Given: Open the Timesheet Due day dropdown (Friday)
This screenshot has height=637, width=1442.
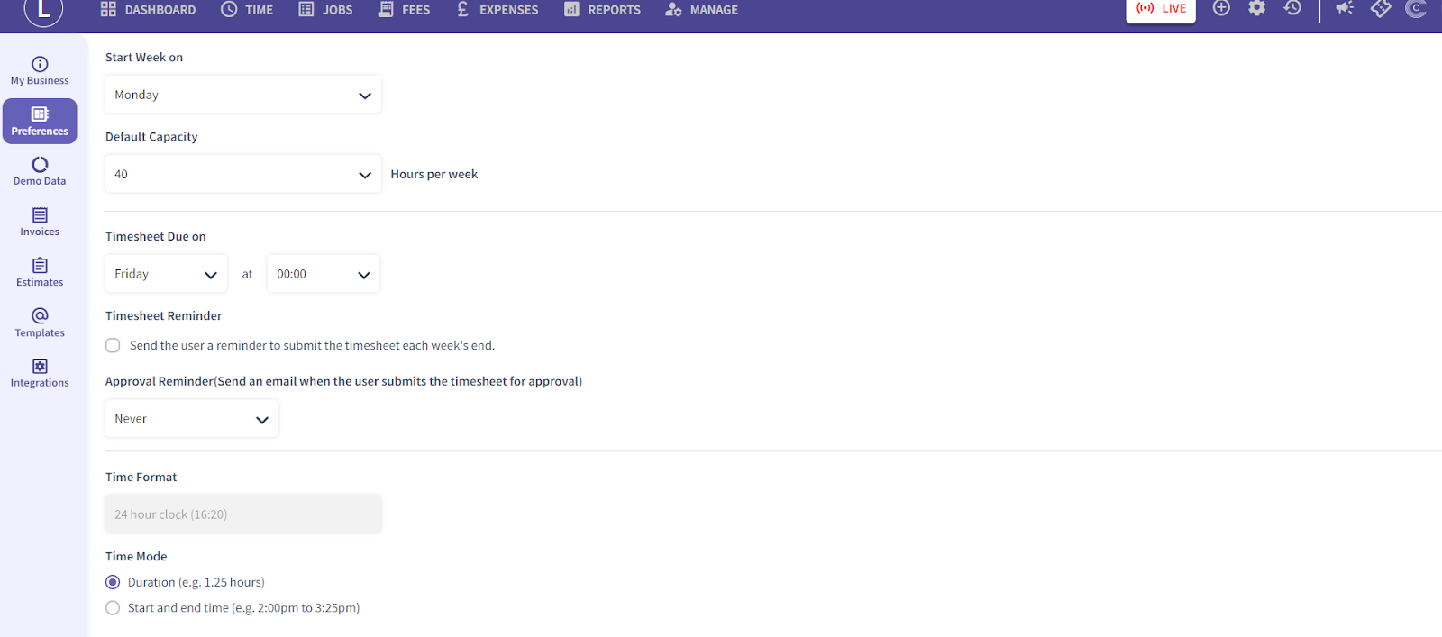Looking at the screenshot, I should point(166,274).
